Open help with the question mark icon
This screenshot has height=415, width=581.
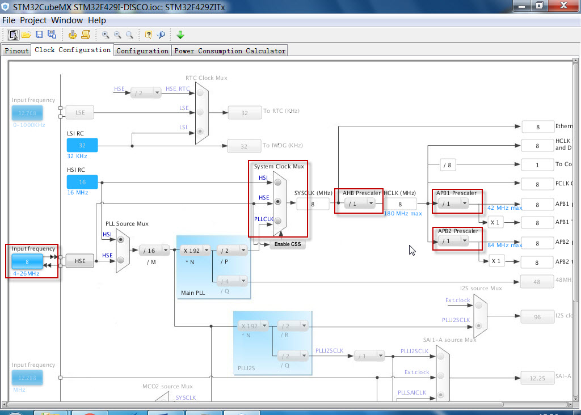coord(149,35)
